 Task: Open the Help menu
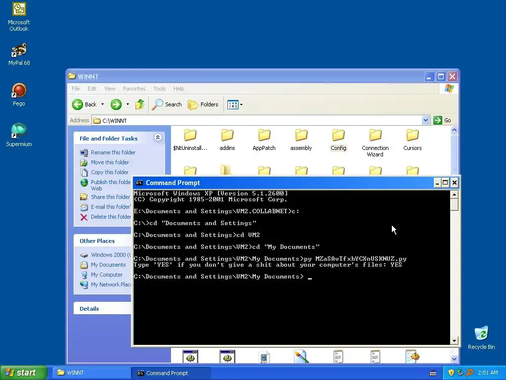click(178, 89)
